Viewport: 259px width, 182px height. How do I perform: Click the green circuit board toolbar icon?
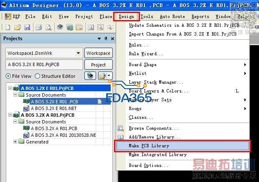70,27
